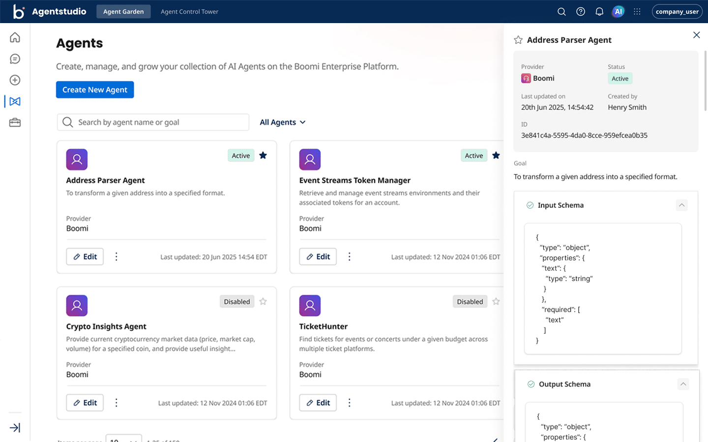Click the Disabled badge on TicketHunter card
Image resolution: width=708 pixels, height=442 pixels.
[470, 302]
